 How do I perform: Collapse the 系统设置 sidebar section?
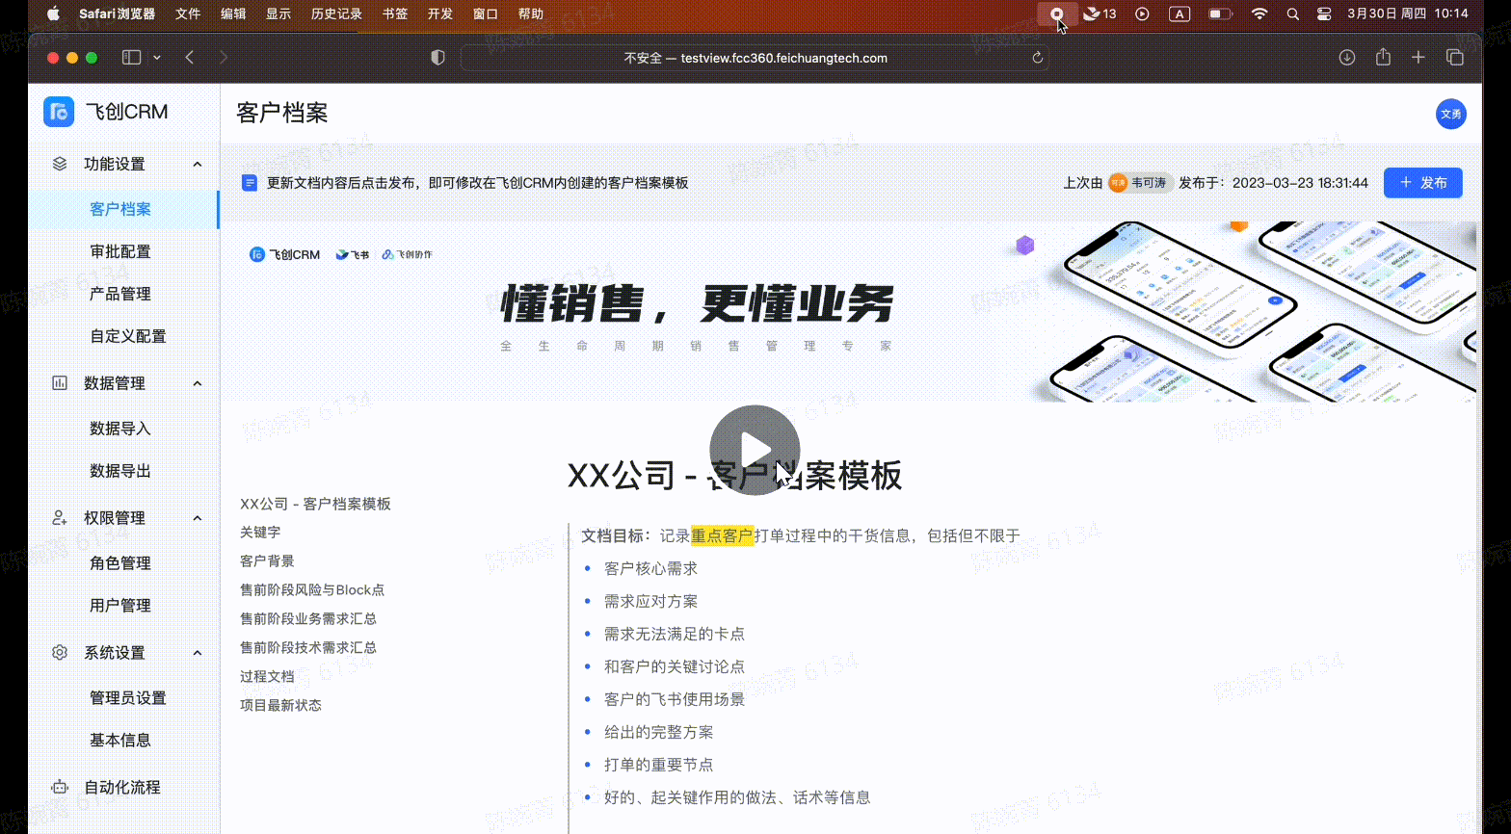(x=198, y=653)
